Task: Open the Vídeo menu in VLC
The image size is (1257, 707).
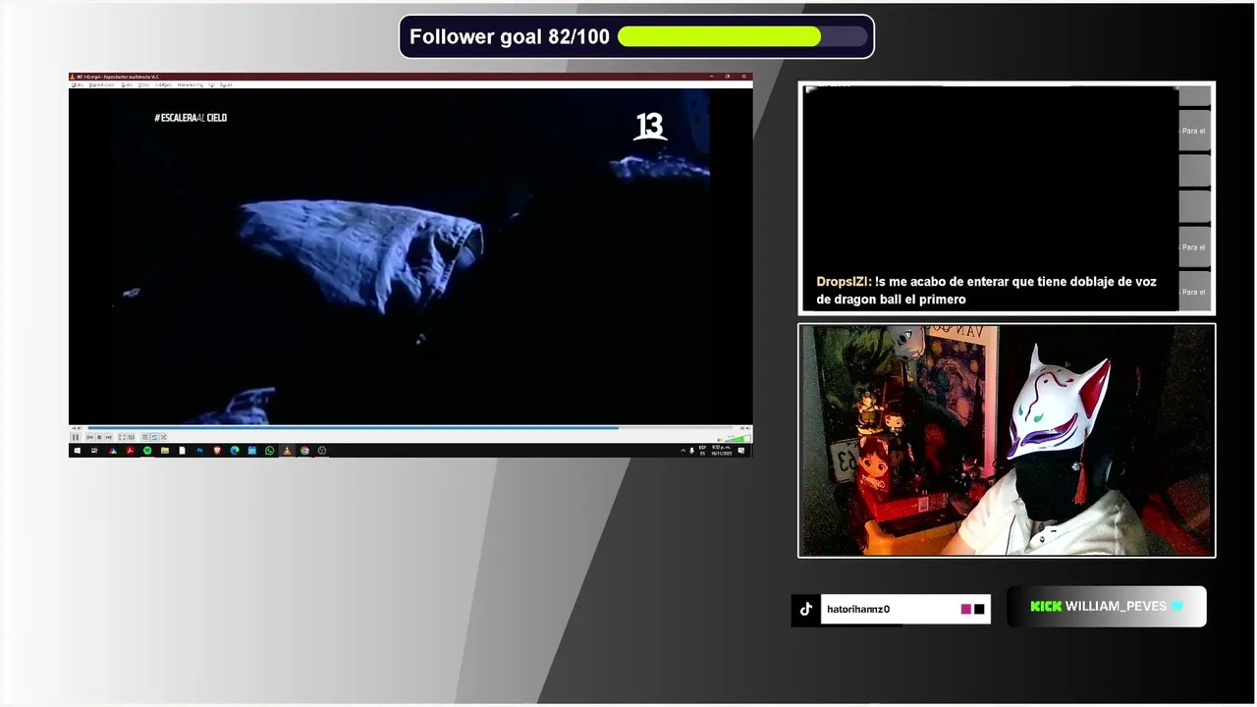Action: pyautogui.click(x=143, y=84)
